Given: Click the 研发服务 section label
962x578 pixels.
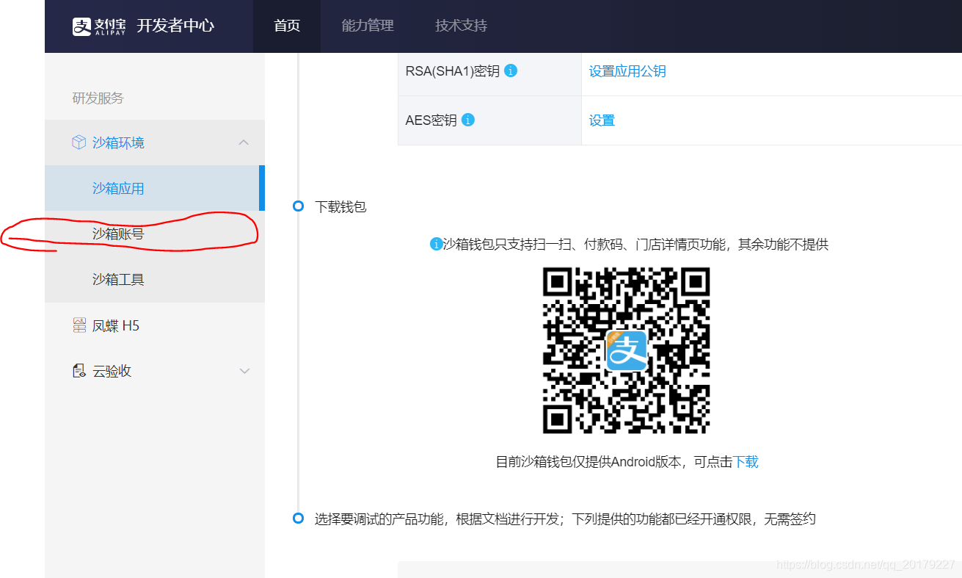Looking at the screenshot, I should pos(98,98).
